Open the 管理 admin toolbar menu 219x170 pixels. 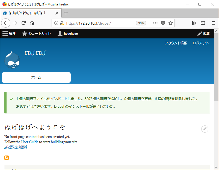click(x=9, y=34)
